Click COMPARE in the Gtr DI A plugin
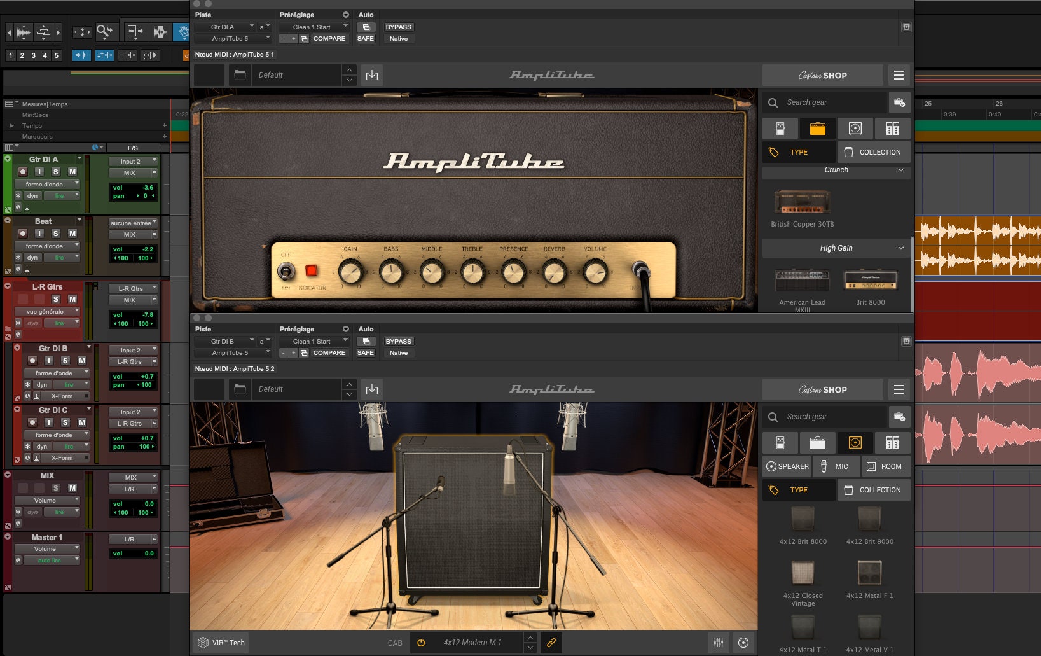Image resolution: width=1041 pixels, height=656 pixels. click(x=329, y=38)
